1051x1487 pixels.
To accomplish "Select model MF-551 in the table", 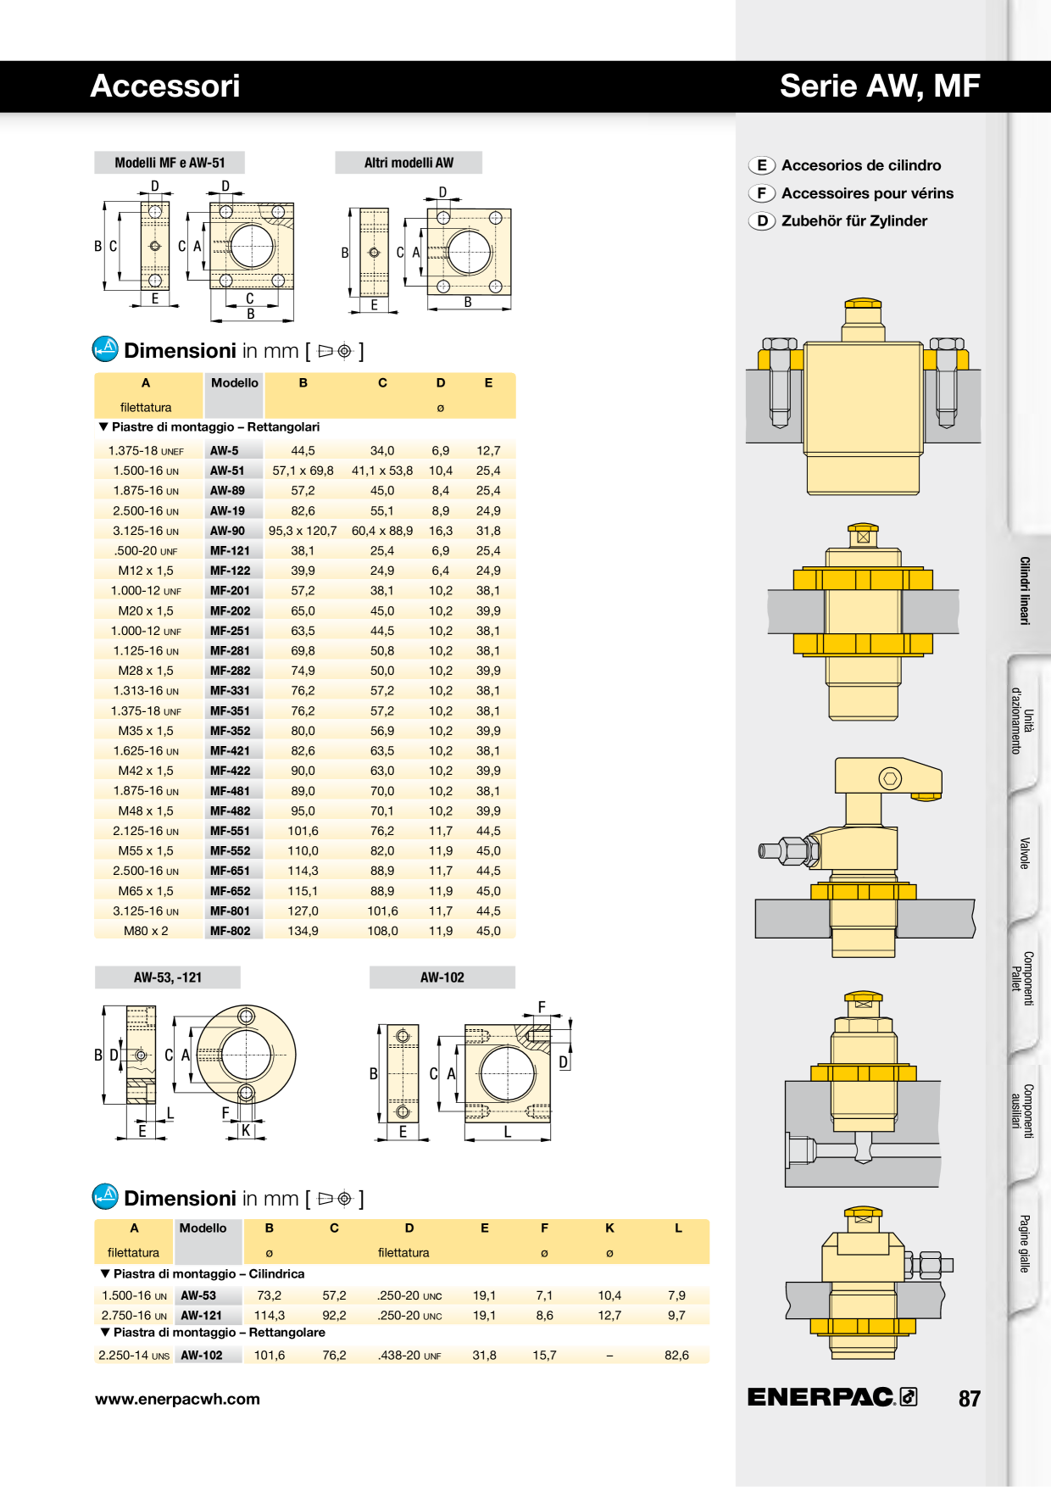I will click(x=234, y=831).
